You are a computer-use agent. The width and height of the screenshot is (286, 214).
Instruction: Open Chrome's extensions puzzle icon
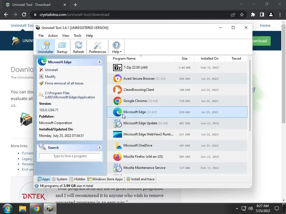click(253, 14)
